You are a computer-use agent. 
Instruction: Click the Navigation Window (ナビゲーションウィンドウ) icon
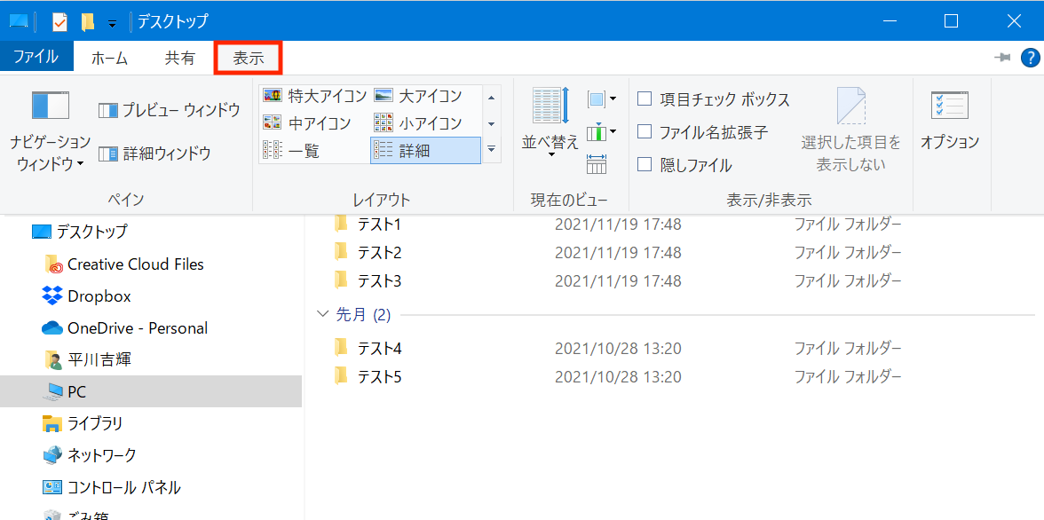(x=50, y=106)
